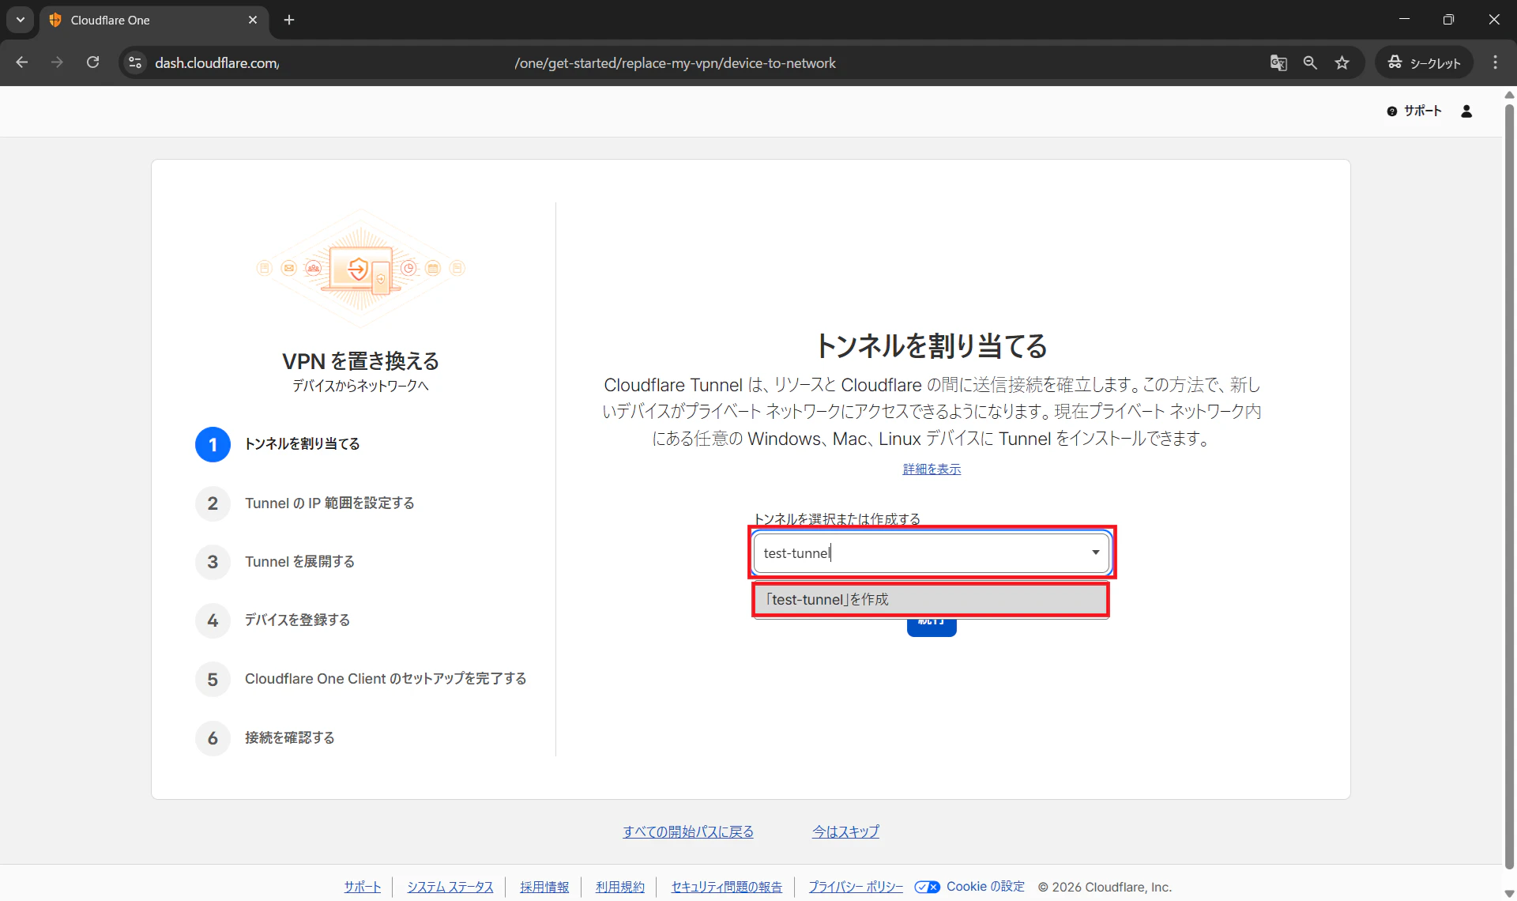Click the シークレット incognito indicator
Viewport: 1517px width, 901px height.
point(1424,62)
